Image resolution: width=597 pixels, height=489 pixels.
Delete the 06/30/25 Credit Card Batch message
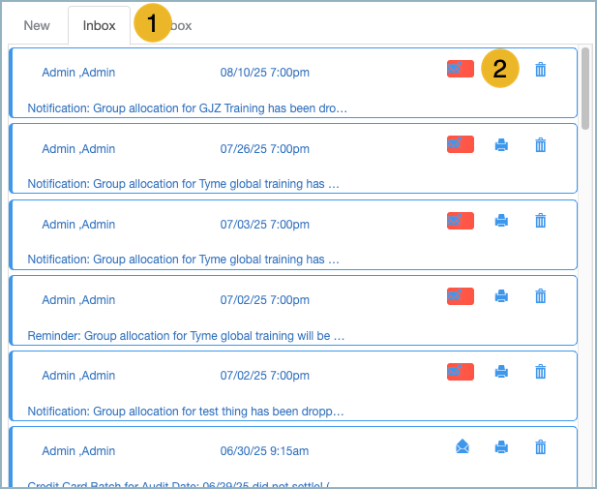coord(541,447)
